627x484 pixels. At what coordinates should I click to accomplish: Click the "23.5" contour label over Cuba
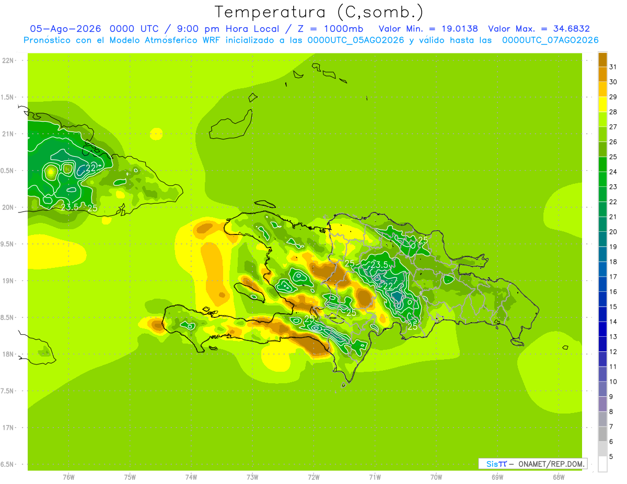(x=70, y=207)
